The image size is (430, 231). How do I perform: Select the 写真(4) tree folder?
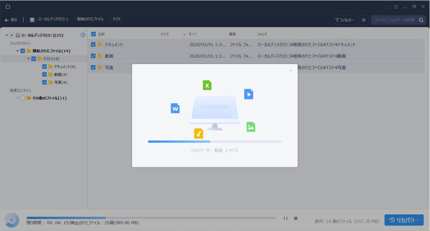click(58, 82)
